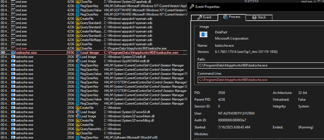The width and height of the screenshot is (324, 140).
Task: Click the Event Properties title bar wrench icon
Action: (x=192, y=7)
